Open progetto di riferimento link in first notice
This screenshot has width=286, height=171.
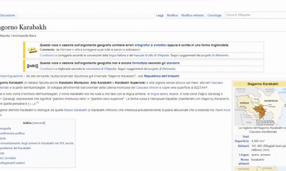214,55
